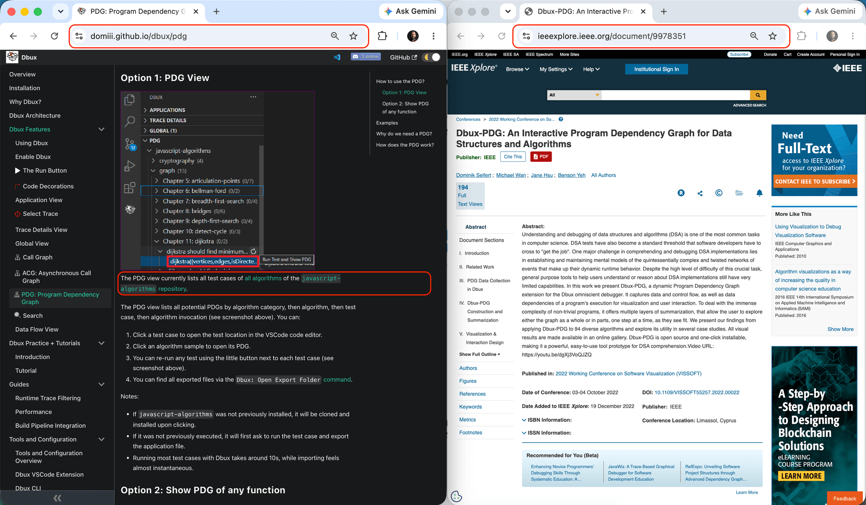Open profile avatar in left browser window
This screenshot has height=505, width=866.
coord(413,36)
